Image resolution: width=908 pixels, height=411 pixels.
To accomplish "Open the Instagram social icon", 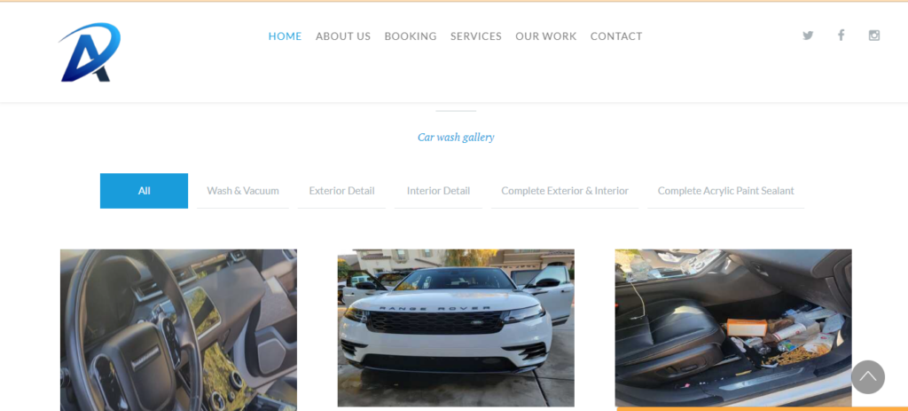I will [873, 36].
